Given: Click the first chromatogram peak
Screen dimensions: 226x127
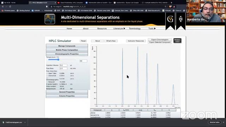Looking at the screenshot, I should point(123,76).
